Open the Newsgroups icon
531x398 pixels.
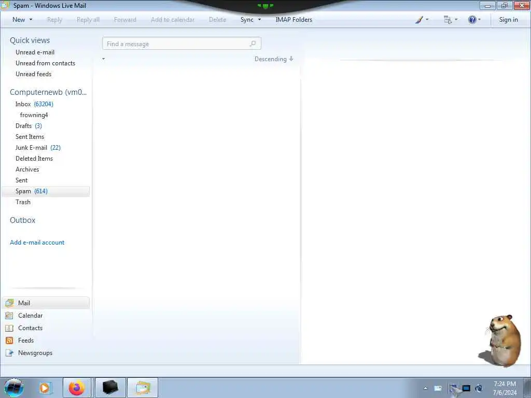(x=9, y=353)
